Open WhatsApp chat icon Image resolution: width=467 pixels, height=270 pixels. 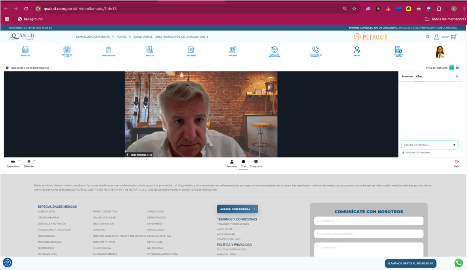(x=458, y=263)
